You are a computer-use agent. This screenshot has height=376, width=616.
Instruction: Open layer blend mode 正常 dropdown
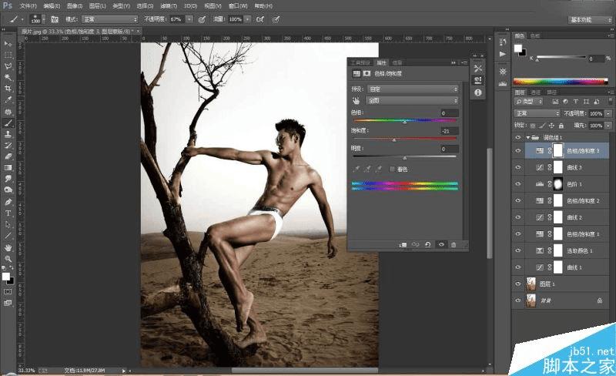point(537,113)
